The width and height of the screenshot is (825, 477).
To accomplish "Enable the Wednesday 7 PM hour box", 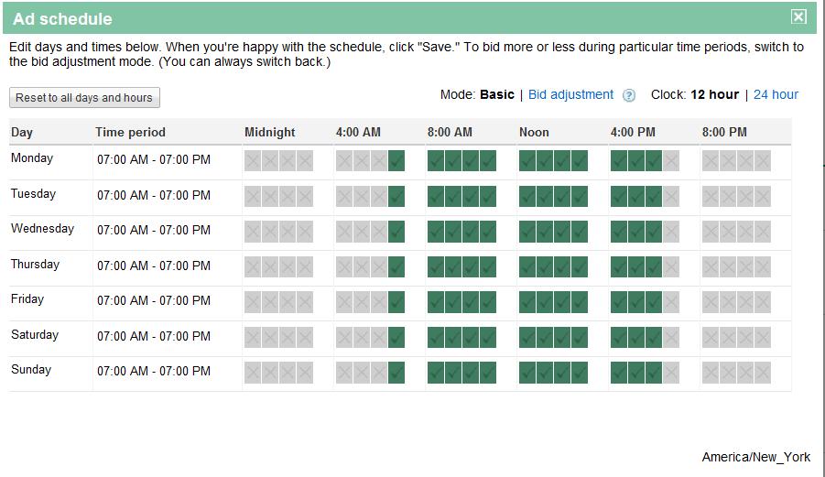I will point(671,232).
